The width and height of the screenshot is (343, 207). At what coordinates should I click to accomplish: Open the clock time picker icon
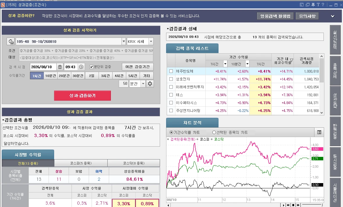click(x=81, y=67)
